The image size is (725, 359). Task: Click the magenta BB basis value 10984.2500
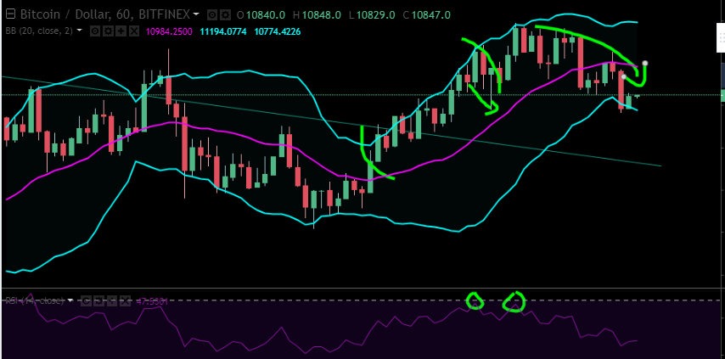pos(169,31)
